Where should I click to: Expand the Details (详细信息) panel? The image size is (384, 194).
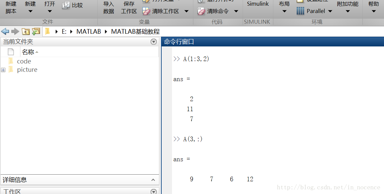[x=153, y=180]
